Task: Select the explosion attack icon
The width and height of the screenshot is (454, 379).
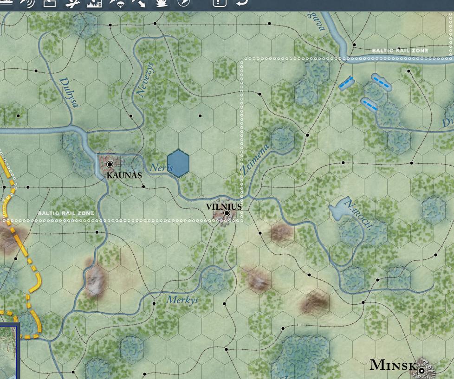Action: click(162, 3)
